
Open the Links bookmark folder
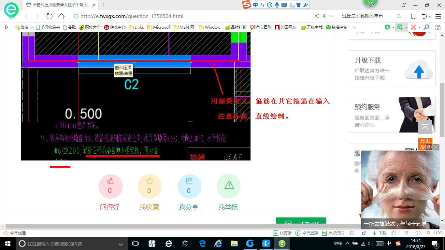tap(136, 27)
